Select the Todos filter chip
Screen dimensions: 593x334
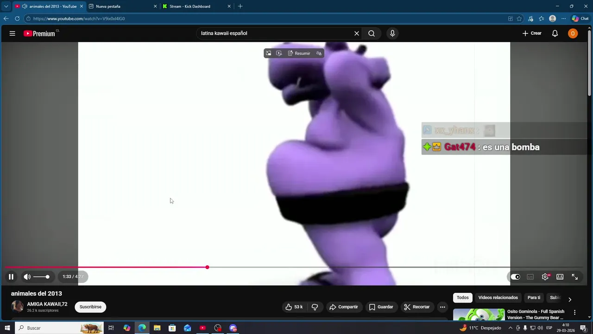coord(463,298)
